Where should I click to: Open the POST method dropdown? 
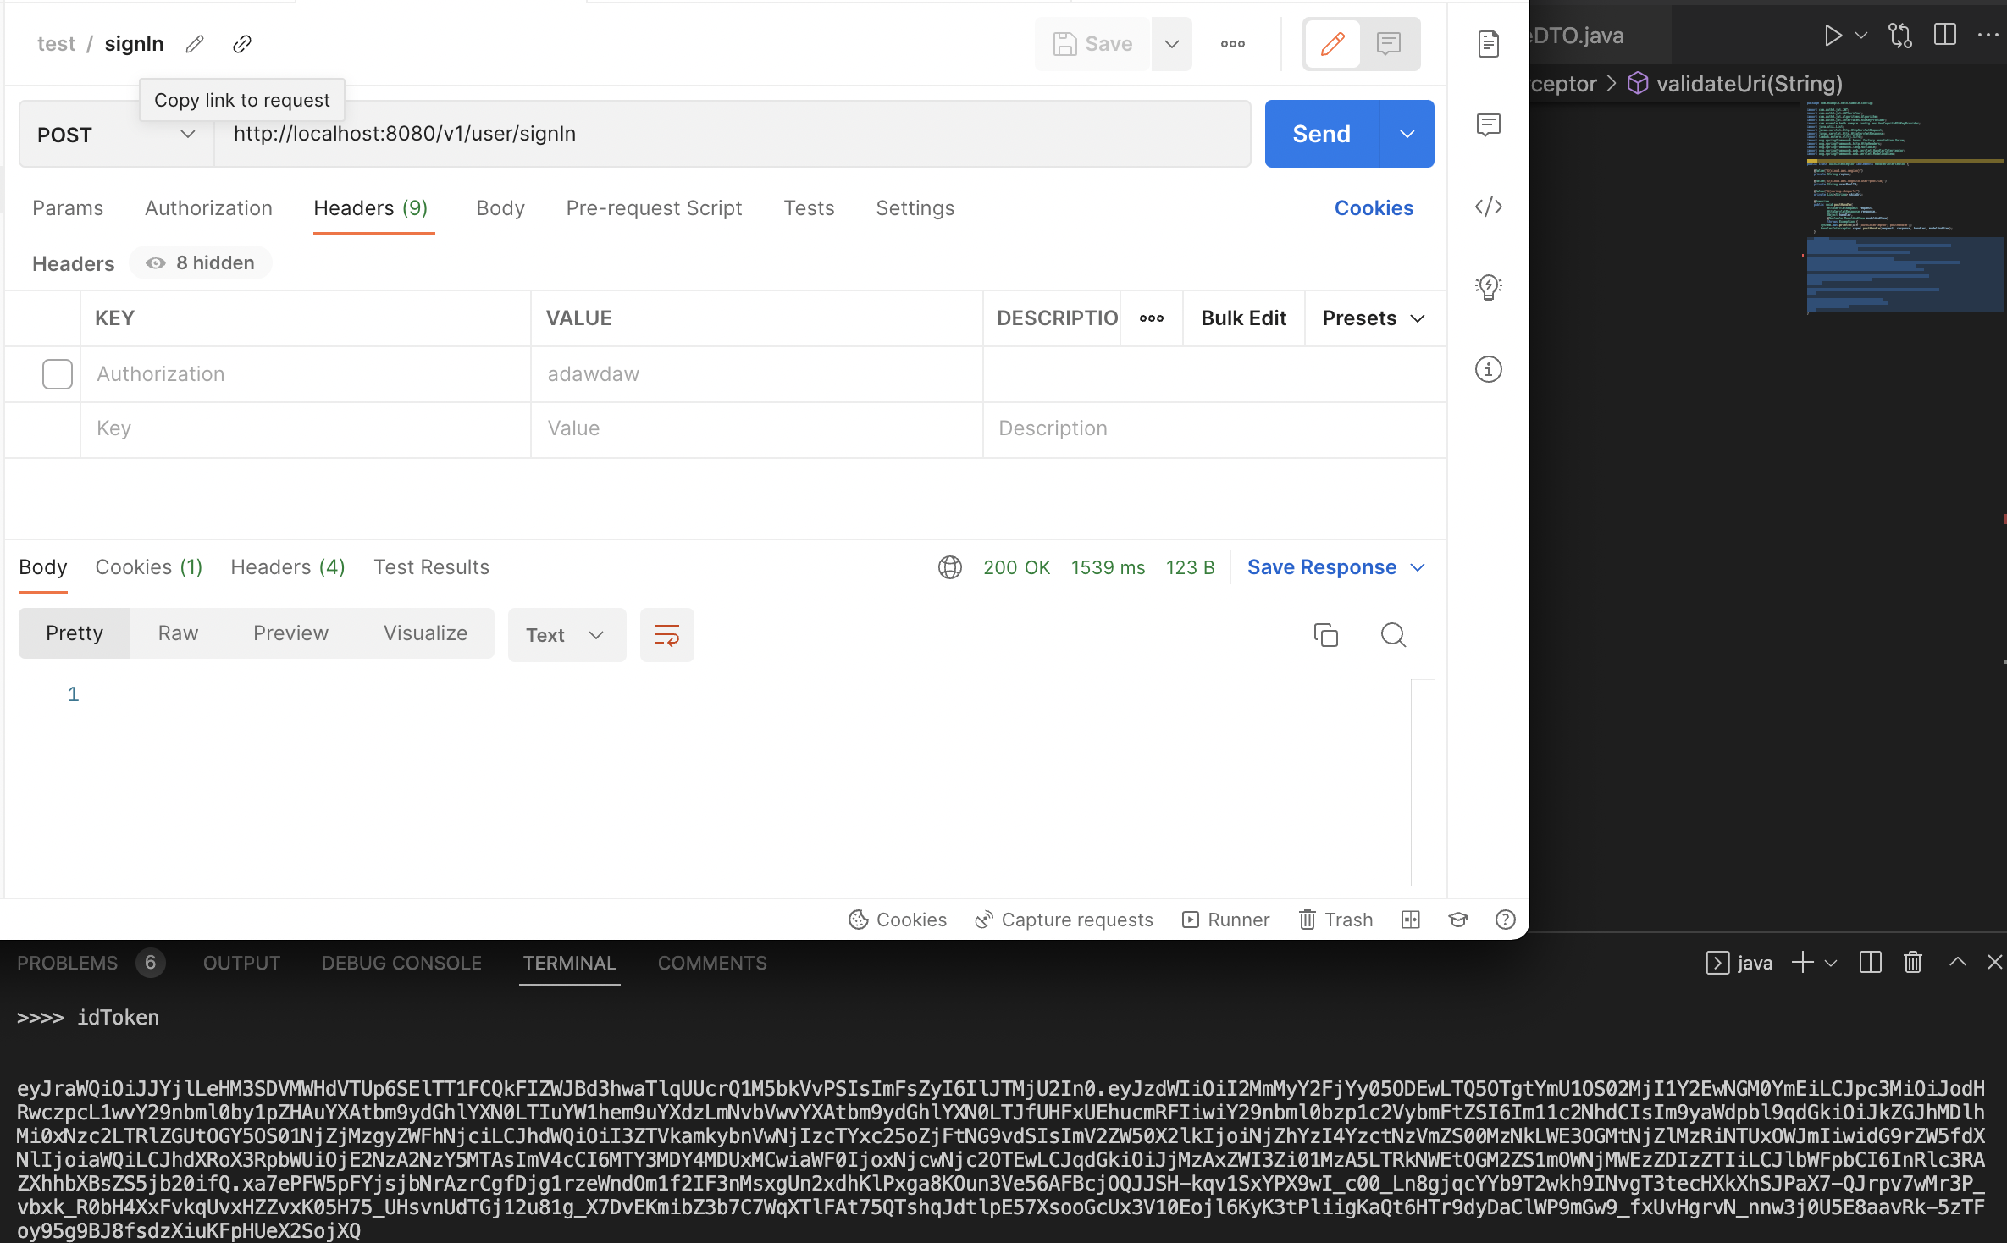point(117,135)
